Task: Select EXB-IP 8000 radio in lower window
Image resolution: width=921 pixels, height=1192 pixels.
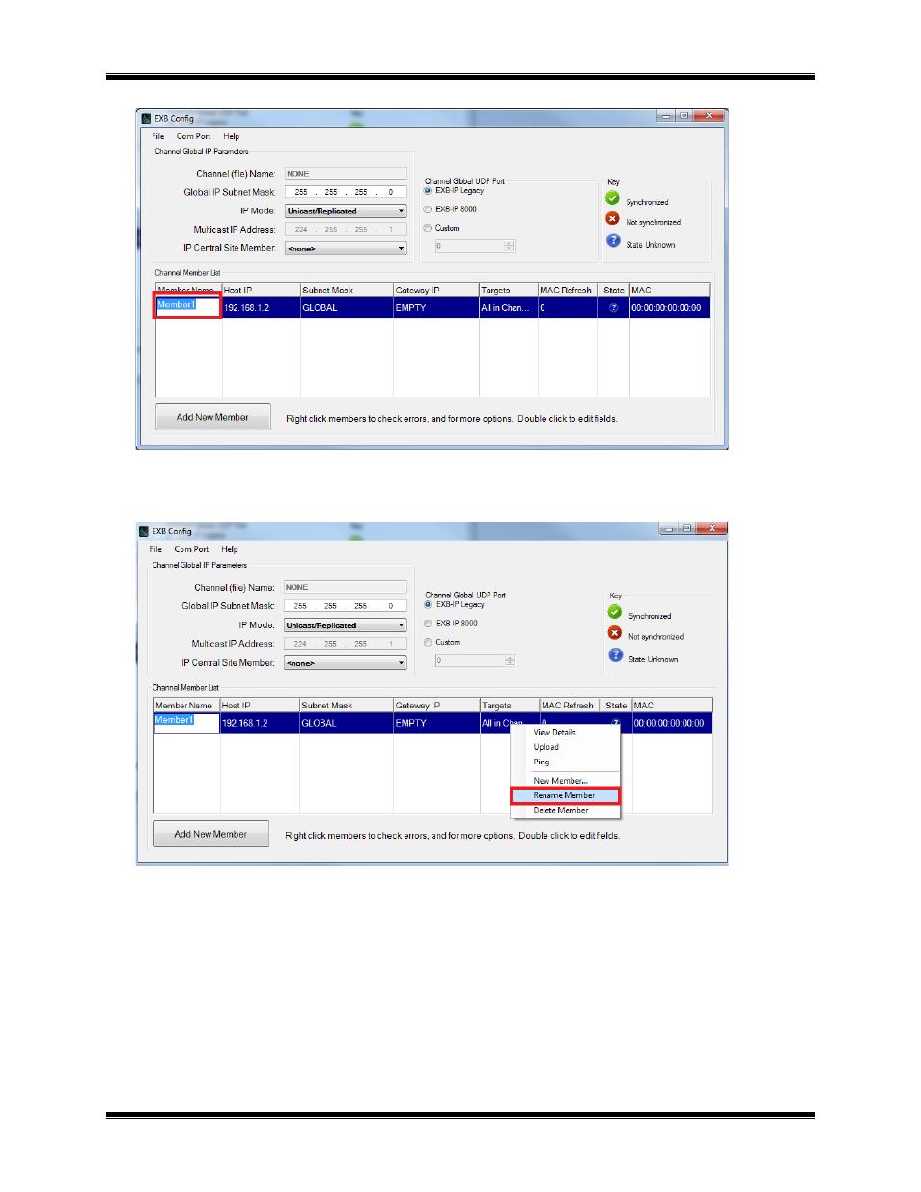Action: (x=428, y=624)
